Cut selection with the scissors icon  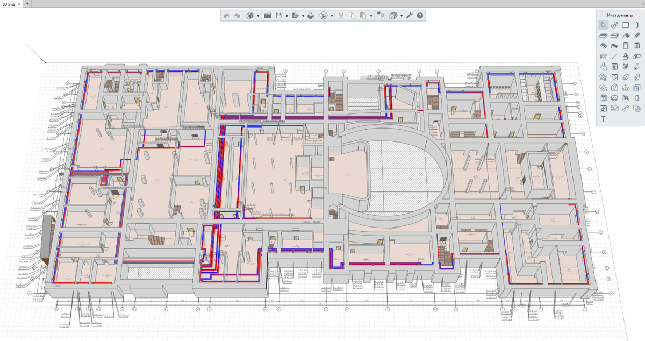[x=341, y=16]
